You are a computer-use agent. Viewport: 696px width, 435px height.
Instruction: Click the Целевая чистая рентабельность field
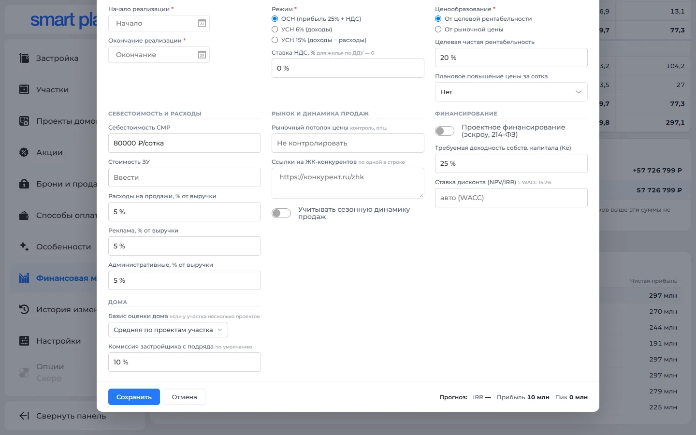tap(511, 58)
